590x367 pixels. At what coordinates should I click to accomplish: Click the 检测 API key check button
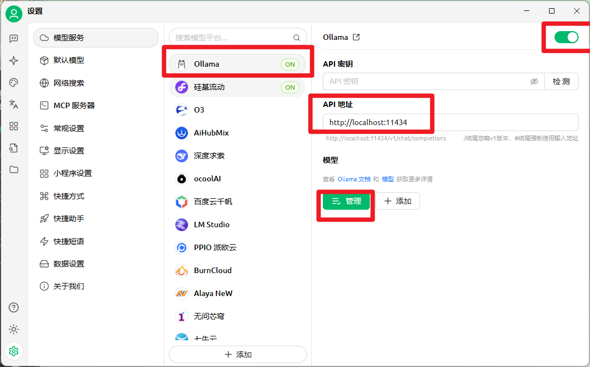pyautogui.click(x=561, y=81)
